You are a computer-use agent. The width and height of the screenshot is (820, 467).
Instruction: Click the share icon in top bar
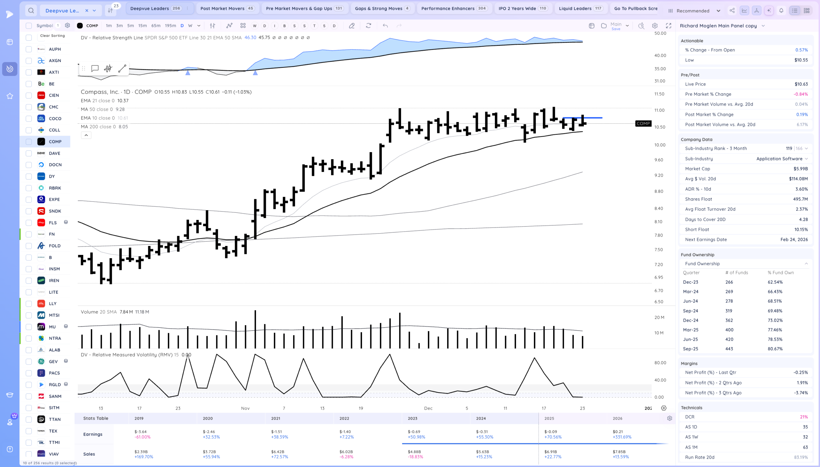(x=732, y=11)
